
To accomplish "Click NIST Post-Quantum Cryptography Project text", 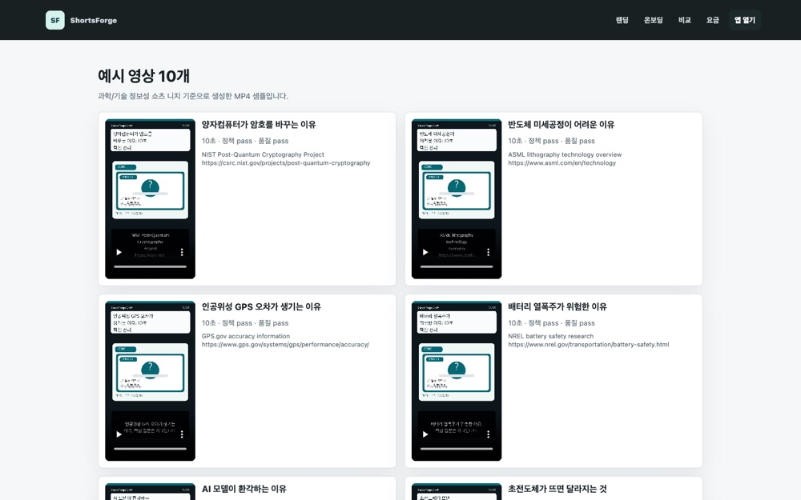I will click(263, 154).
